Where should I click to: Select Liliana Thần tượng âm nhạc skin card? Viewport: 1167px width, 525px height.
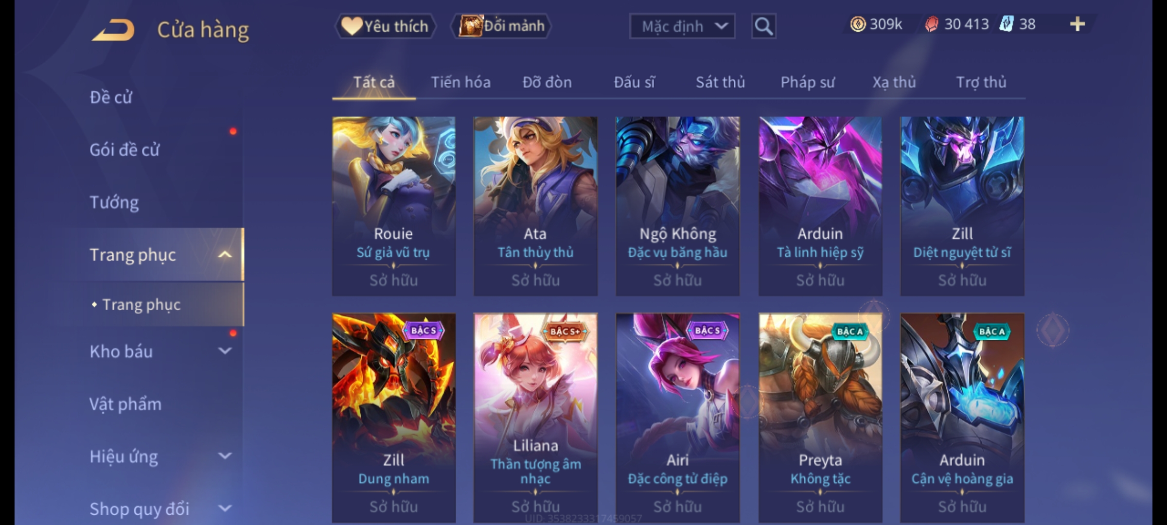click(x=535, y=418)
